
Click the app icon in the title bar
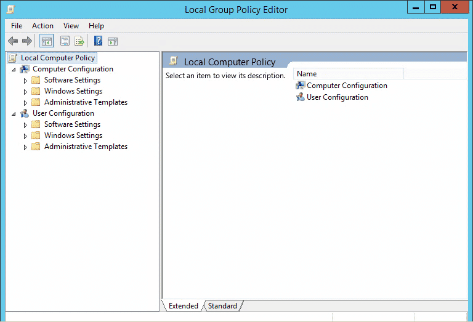click(x=10, y=10)
